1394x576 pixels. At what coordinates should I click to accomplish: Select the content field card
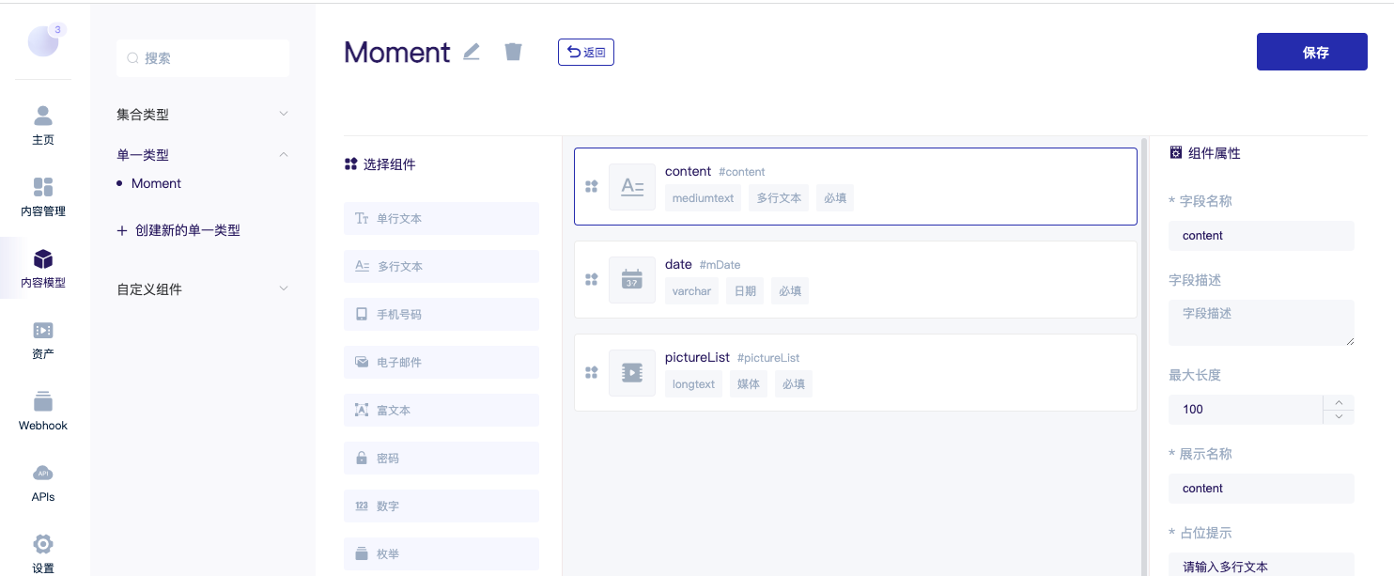(856, 186)
